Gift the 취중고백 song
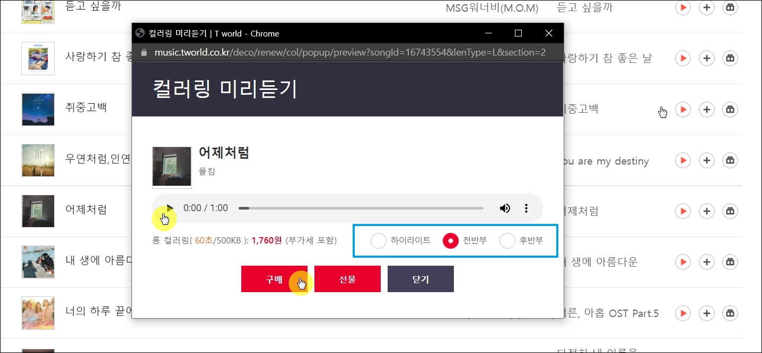The height and width of the screenshot is (353, 762). 730,110
